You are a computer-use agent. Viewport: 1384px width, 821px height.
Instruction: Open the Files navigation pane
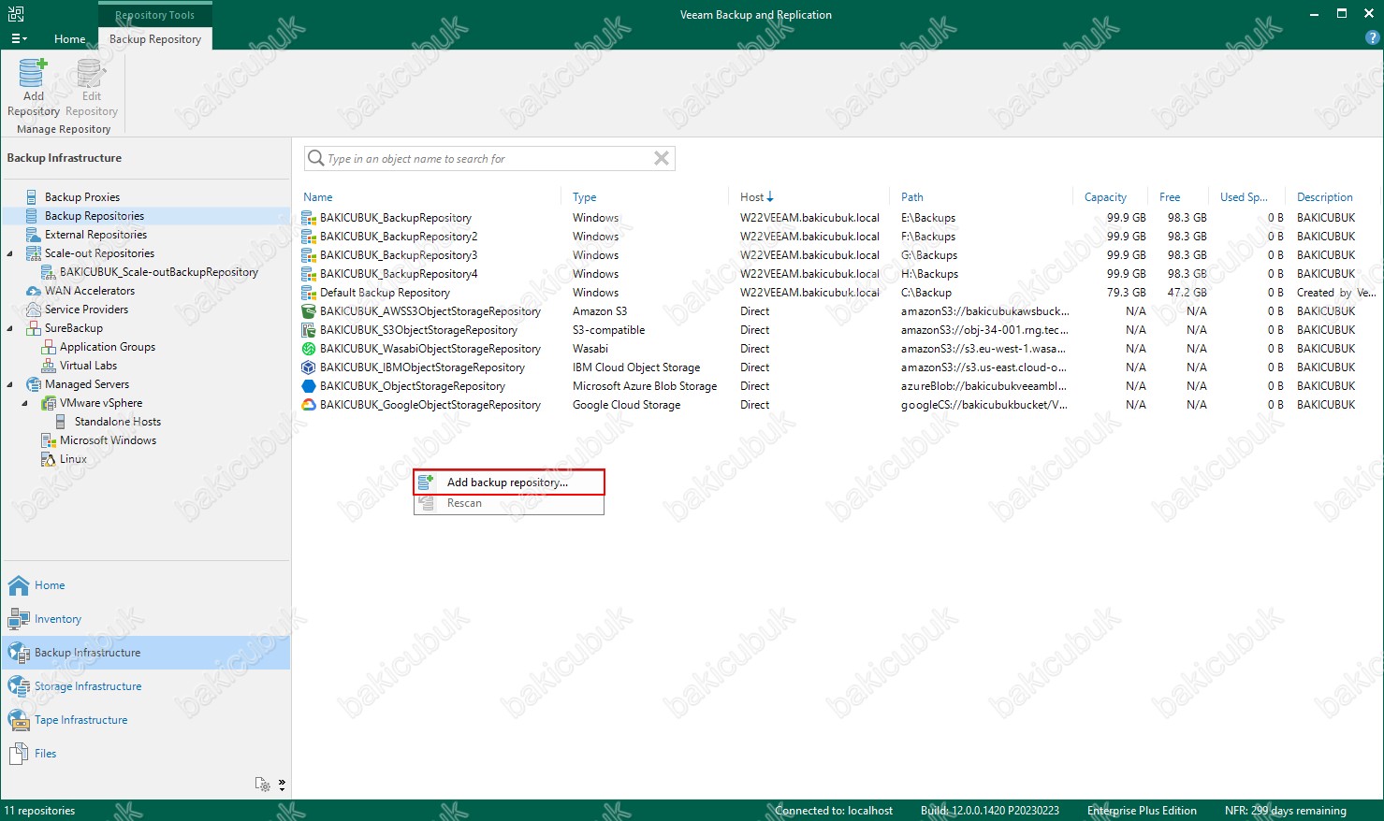[x=146, y=754]
